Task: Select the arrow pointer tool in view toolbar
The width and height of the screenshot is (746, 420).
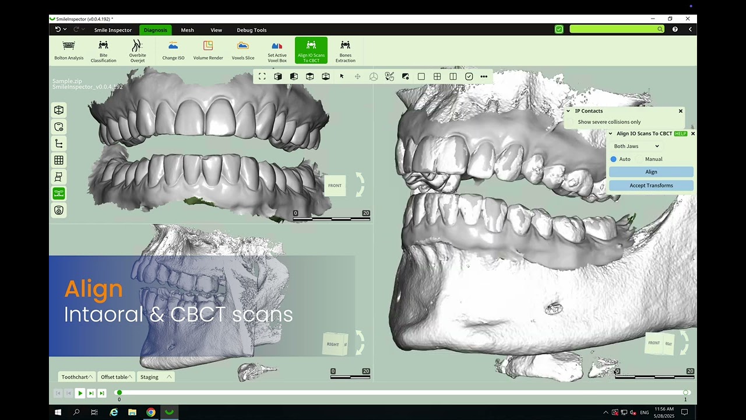Action: point(342,76)
